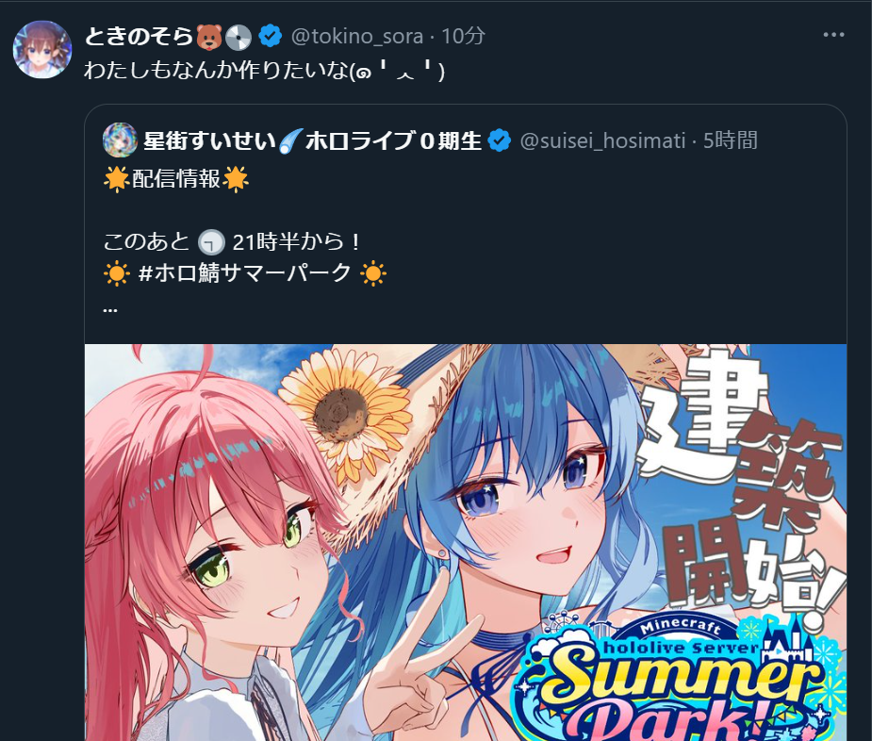This screenshot has height=741, width=872.
Task: Click the 配信情報 heading in quoted tweet
Action: point(176,179)
